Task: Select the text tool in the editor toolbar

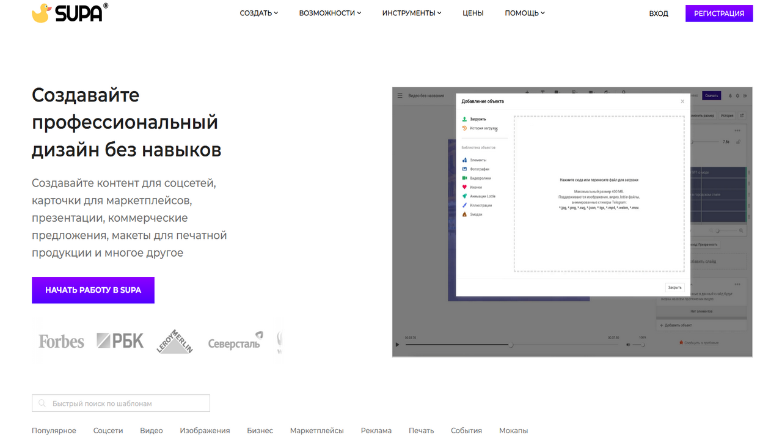Action: (x=543, y=92)
